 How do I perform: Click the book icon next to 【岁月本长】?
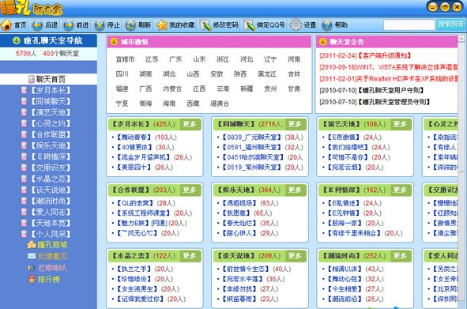click(x=24, y=90)
